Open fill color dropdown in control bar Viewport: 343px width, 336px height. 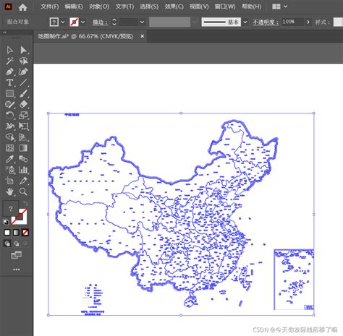(x=63, y=22)
